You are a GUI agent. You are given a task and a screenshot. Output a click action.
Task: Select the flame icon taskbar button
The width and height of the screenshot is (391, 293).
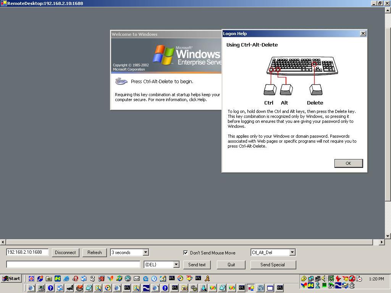[79, 288]
